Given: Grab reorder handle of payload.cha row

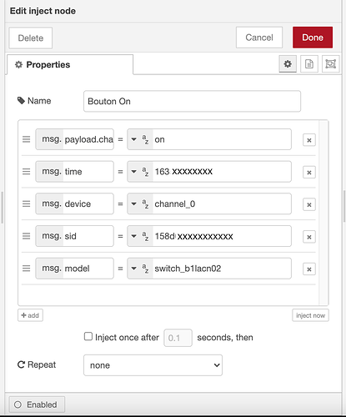Looking at the screenshot, I should [x=27, y=139].
